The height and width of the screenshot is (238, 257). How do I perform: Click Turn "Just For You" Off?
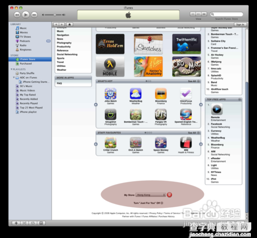point(148,203)
